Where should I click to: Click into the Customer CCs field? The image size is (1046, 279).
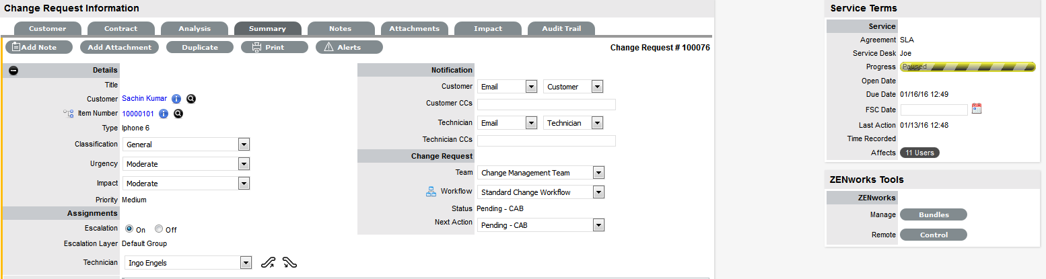coord(546,104)
